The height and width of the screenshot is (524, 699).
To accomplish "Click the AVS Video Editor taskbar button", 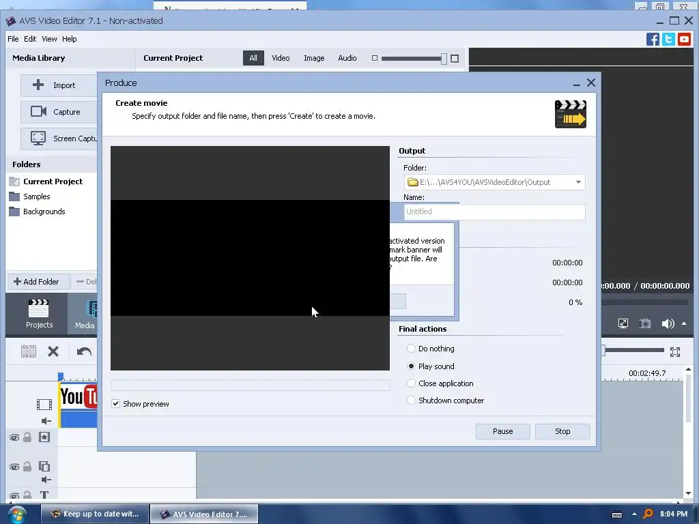I will coord(204,514).
